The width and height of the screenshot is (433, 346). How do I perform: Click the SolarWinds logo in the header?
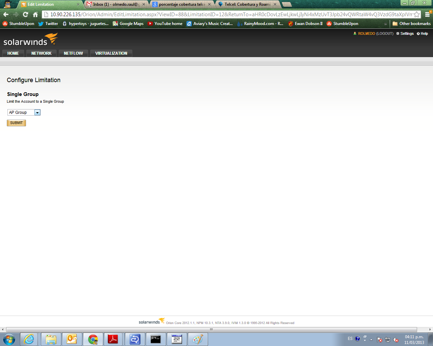[30, 40]
